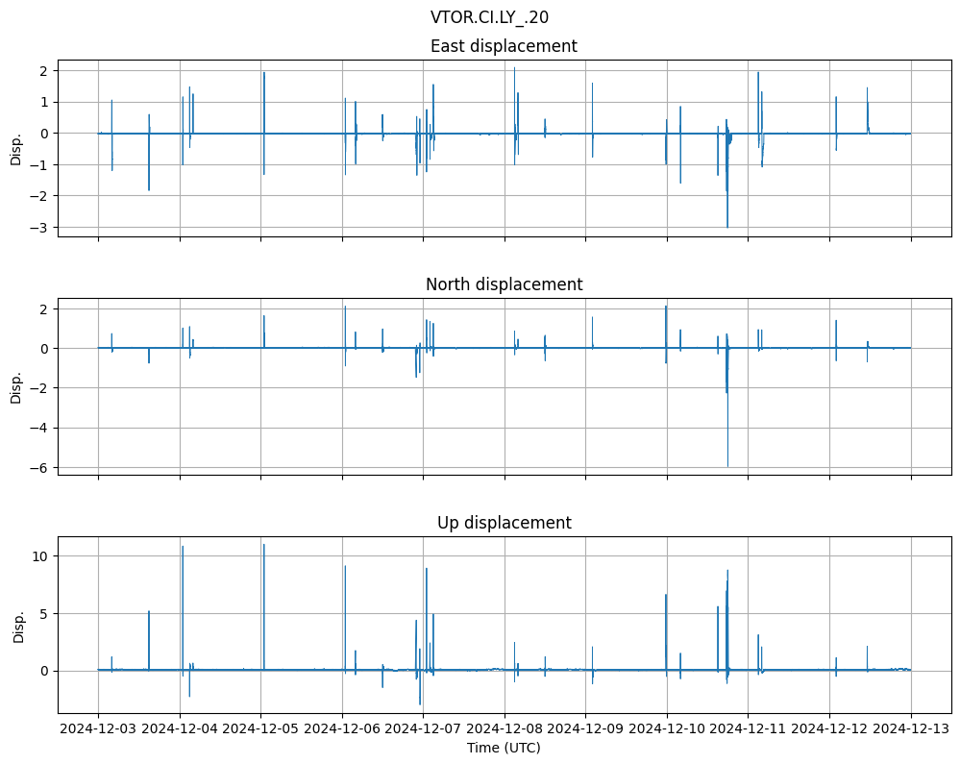Screen dimensions: 960x764
Task: Pick the 2024-12-10 date tick label
Action: click(x=667, y=729)
